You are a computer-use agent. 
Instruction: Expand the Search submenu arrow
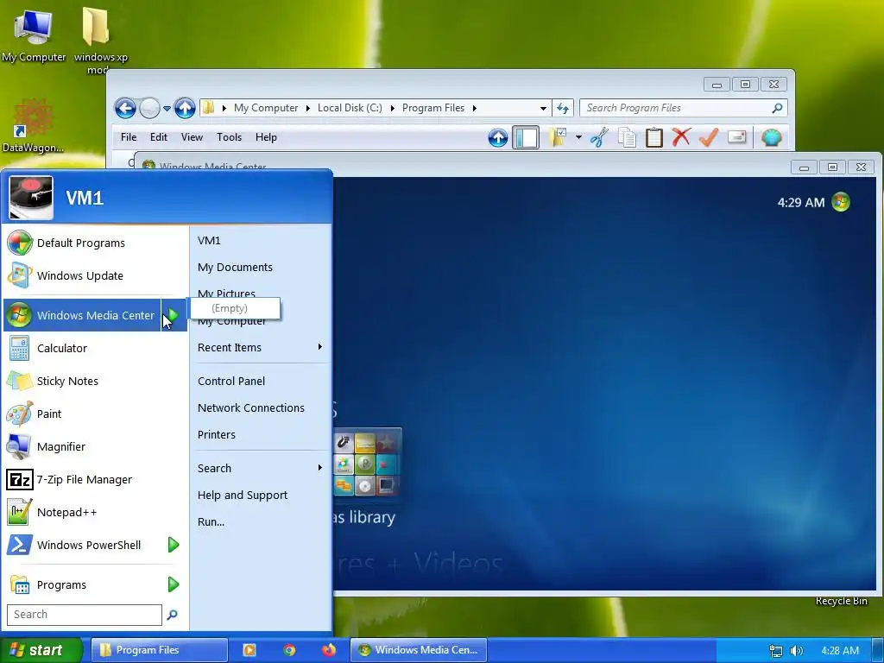[x=319, y=467]
